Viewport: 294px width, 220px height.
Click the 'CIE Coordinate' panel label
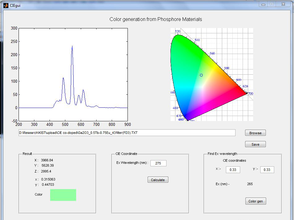pyautogui.click(x=126, y=154)
